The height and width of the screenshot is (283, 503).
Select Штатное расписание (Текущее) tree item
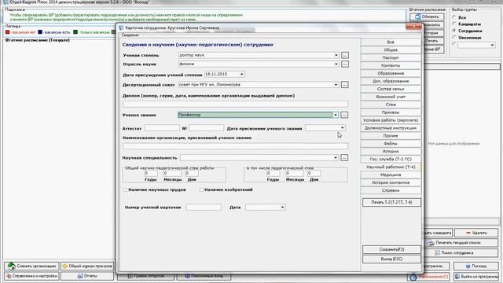(x=38, y=40)
